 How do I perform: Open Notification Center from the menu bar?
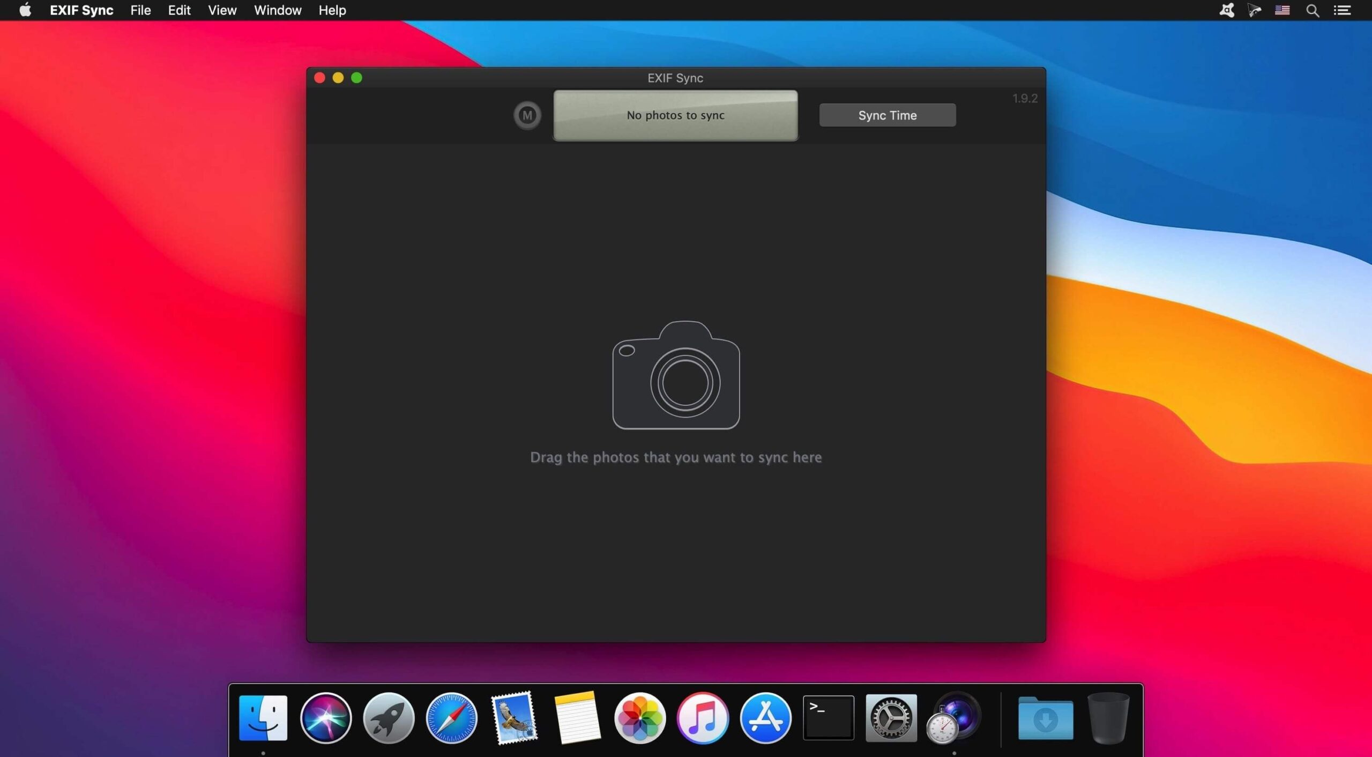point(1344,10)
